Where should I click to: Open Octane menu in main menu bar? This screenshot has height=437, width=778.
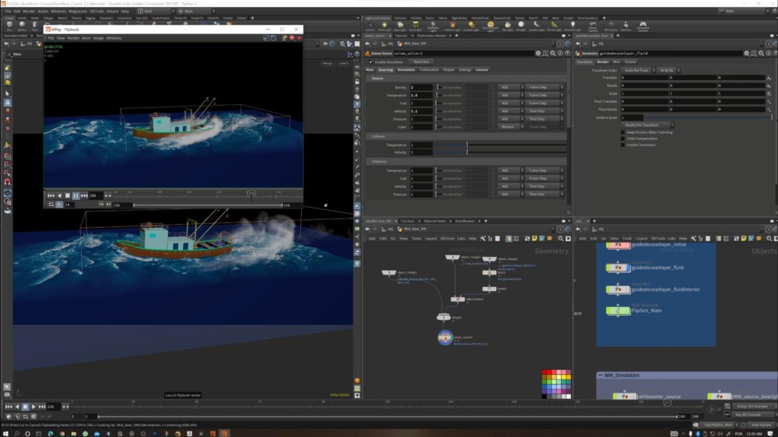pyautogui.click(x=113, y=11)
